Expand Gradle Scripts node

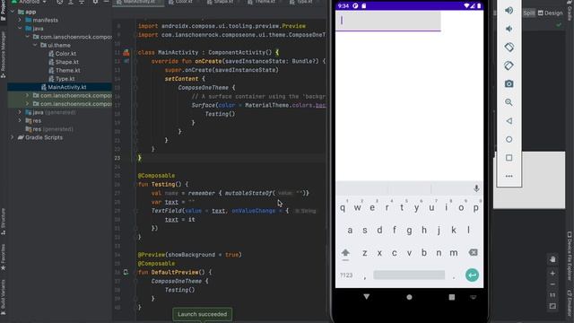point(13,137)
